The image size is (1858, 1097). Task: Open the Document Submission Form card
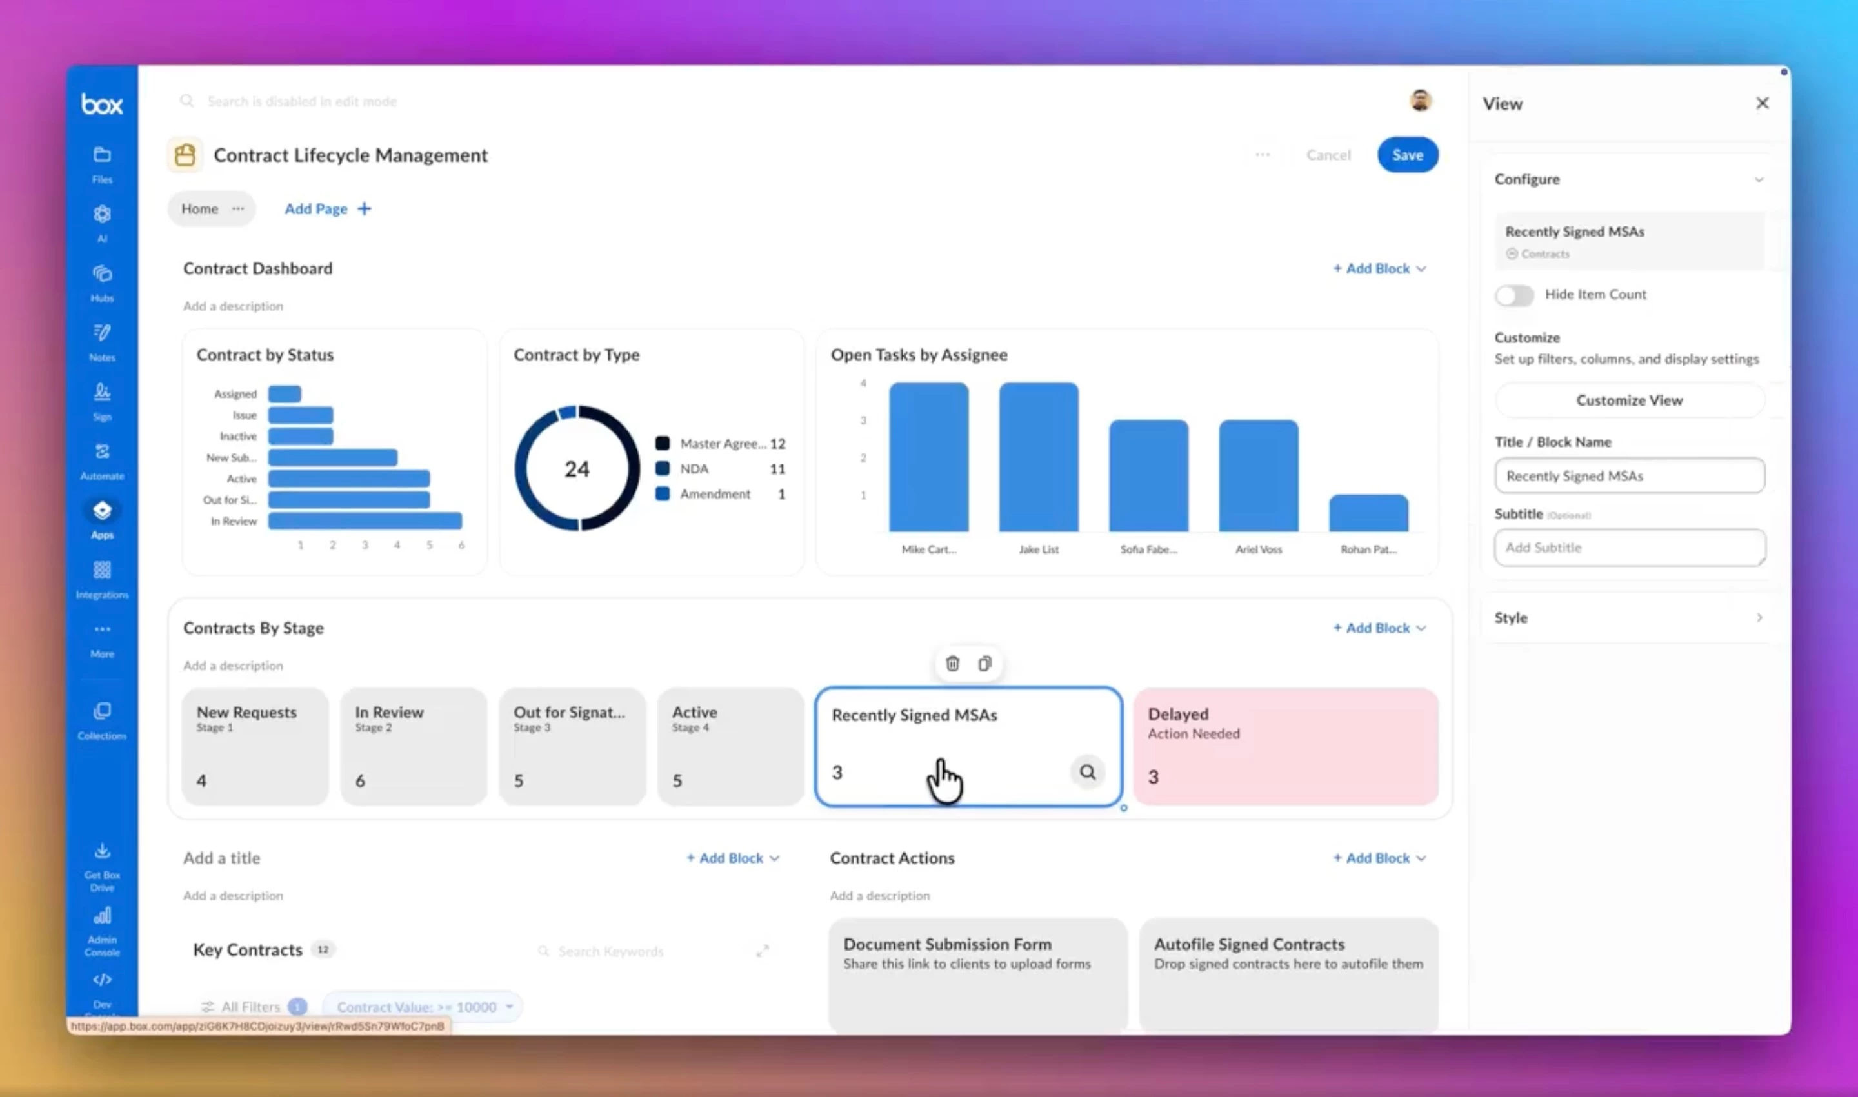(x=978, y=975)
